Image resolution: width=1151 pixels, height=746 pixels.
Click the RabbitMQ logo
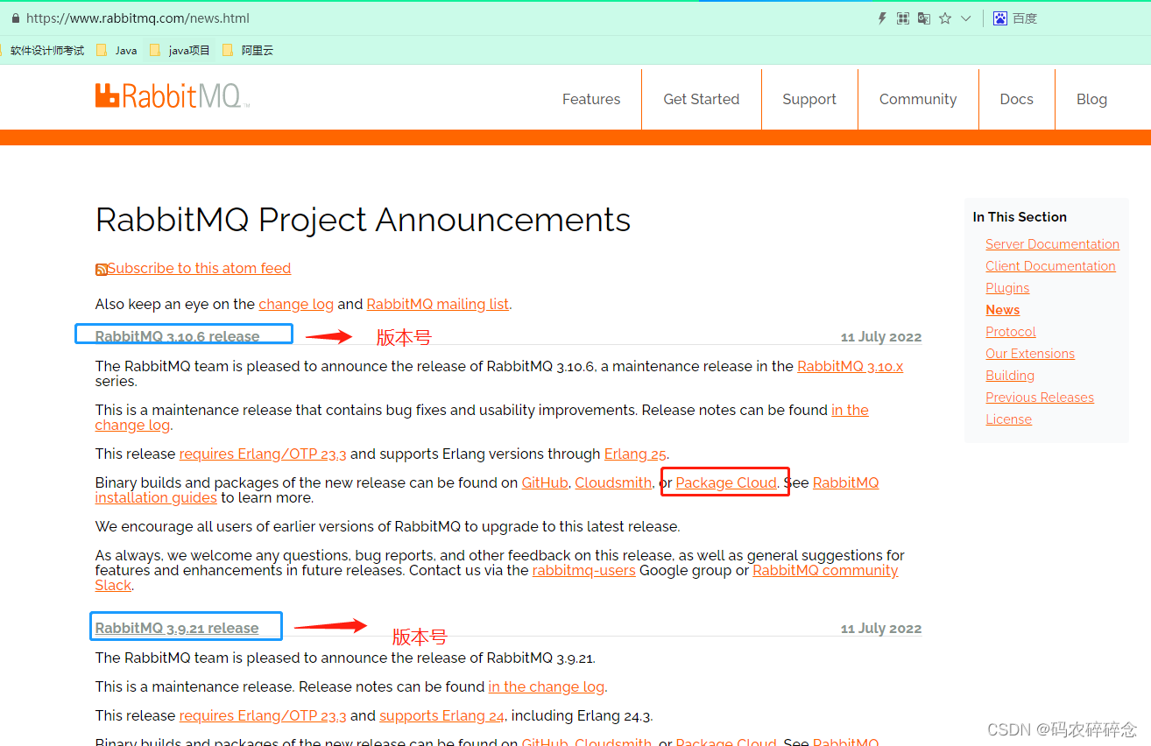[173, 96]
